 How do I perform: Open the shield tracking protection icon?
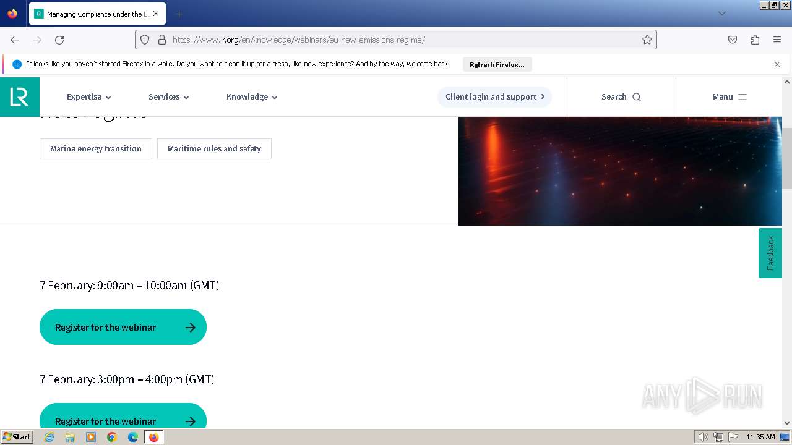coord(145,40)
